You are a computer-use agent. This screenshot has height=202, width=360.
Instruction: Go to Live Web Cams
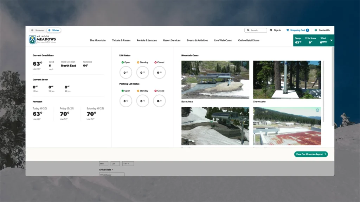coord(223,40)
